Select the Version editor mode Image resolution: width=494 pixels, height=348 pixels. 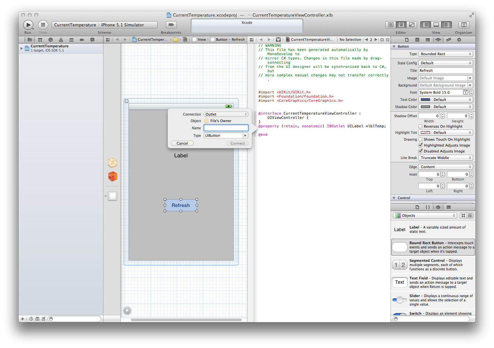click(x=412, y=25)
